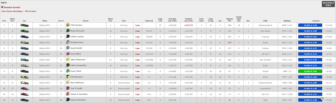This screenshot has height=103, width=336.
Task: Click Wendel Parra's helmet icon
Action: point(68,42)
